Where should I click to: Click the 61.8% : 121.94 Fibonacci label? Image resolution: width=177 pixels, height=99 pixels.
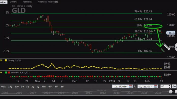point(143,19)
